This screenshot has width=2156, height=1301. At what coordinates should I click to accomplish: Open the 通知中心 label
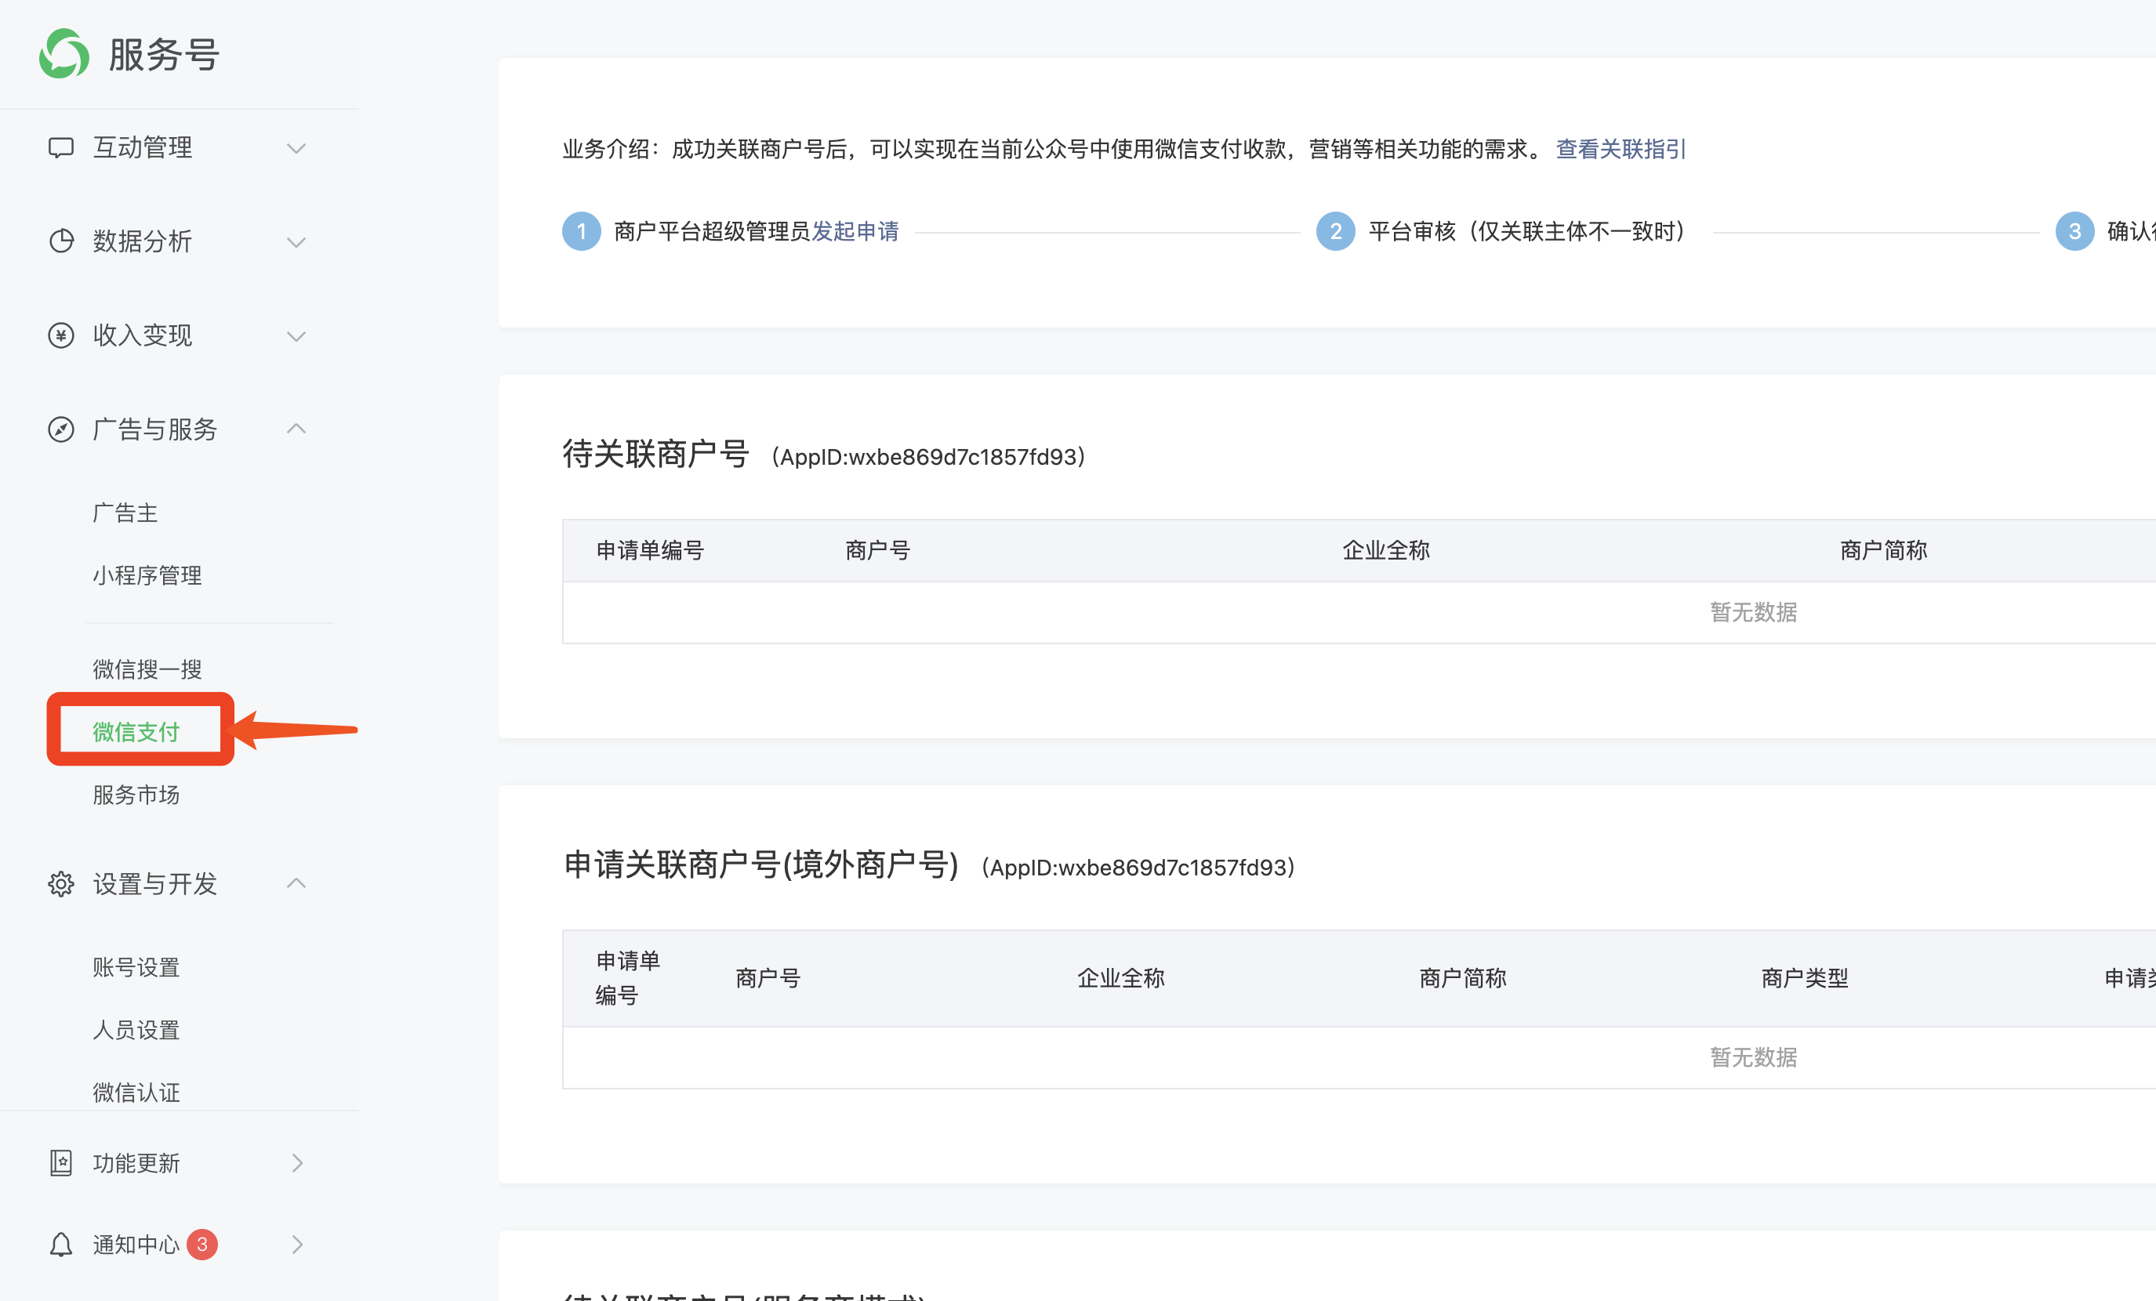click(136, 1244)
